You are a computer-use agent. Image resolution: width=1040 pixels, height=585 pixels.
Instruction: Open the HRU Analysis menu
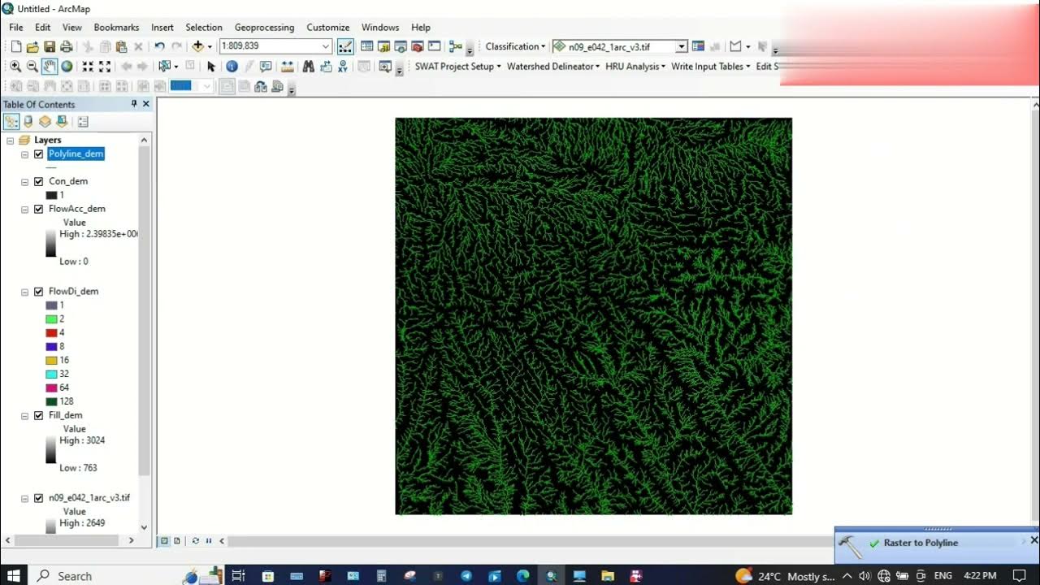[x=635, y=67]
